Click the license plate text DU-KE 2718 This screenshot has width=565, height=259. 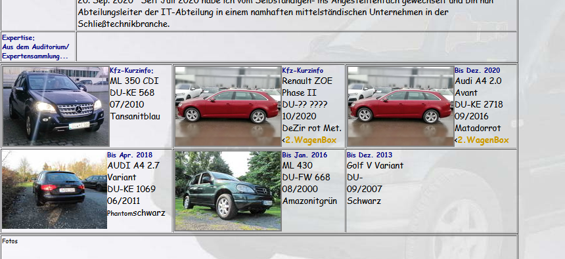coord(478,104)
